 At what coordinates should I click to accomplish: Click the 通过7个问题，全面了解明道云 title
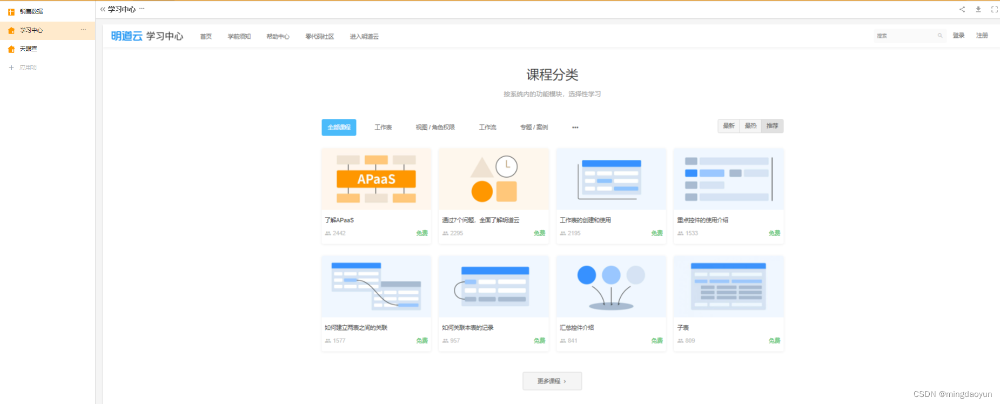tap(481, 220)
